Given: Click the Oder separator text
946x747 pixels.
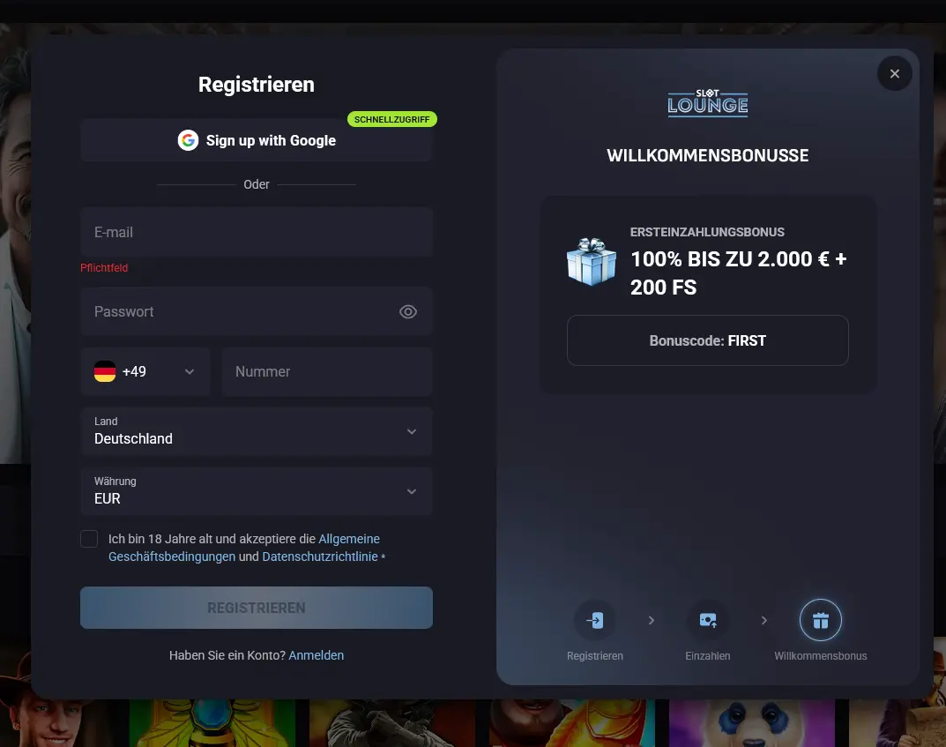Looking at the screenshot, I should coord(257,184).
